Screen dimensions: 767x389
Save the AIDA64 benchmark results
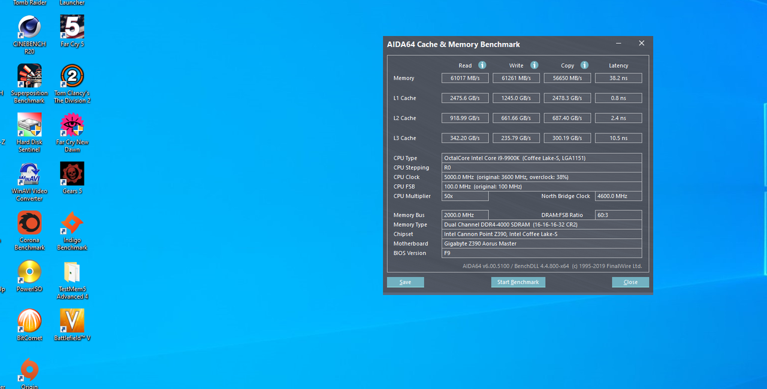[x=405, y=282]
